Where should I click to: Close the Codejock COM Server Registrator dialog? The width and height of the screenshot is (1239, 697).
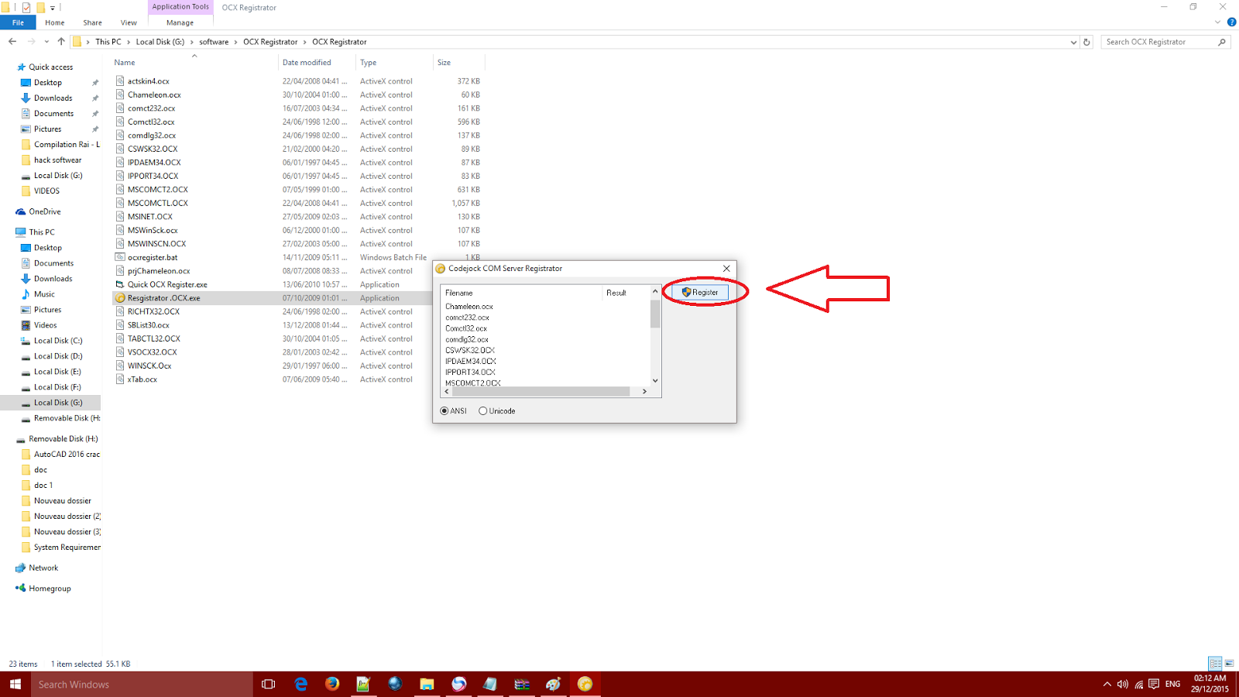click(x=726, y=269)
